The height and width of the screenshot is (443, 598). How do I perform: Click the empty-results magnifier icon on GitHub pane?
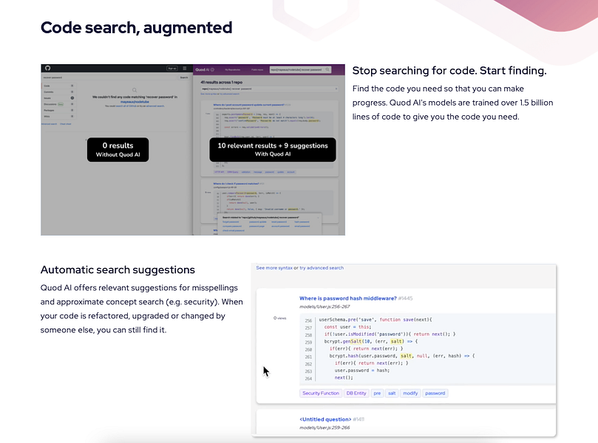click(135, 90)
